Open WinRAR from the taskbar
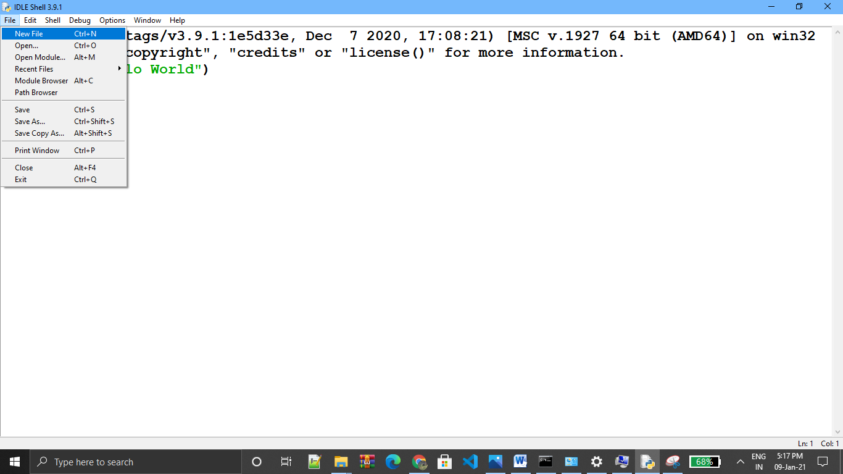The height and width of the screenshot is (474, 843). click(367, 462)
